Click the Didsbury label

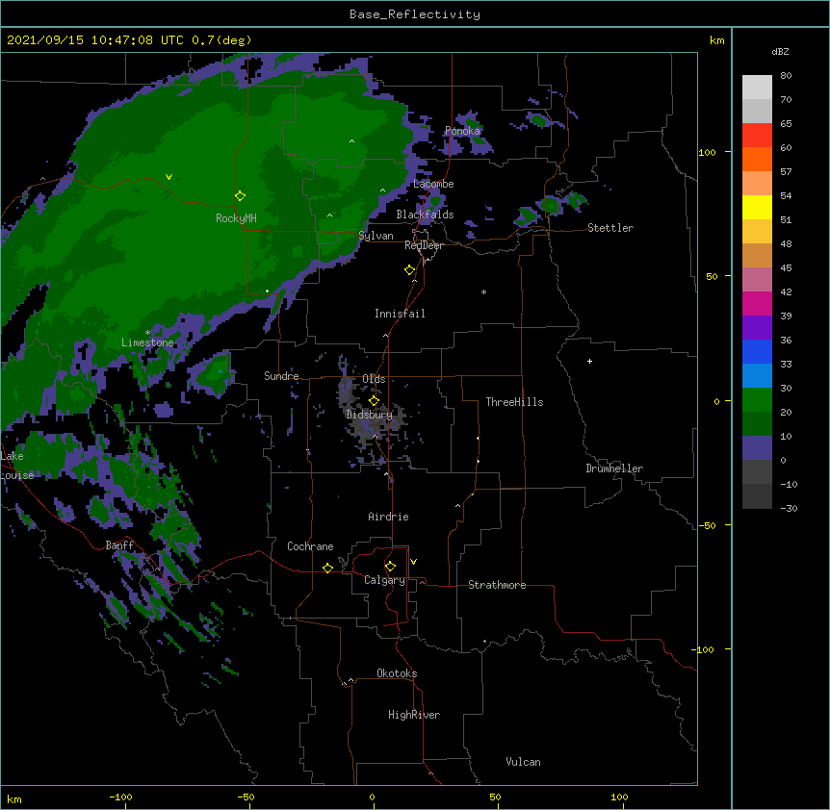click(370, 415)
